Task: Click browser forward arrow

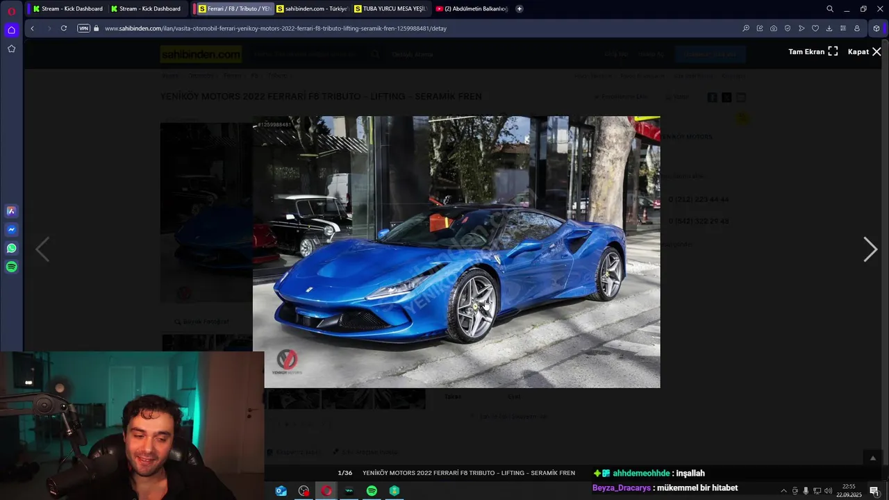Action: [49, 28]
